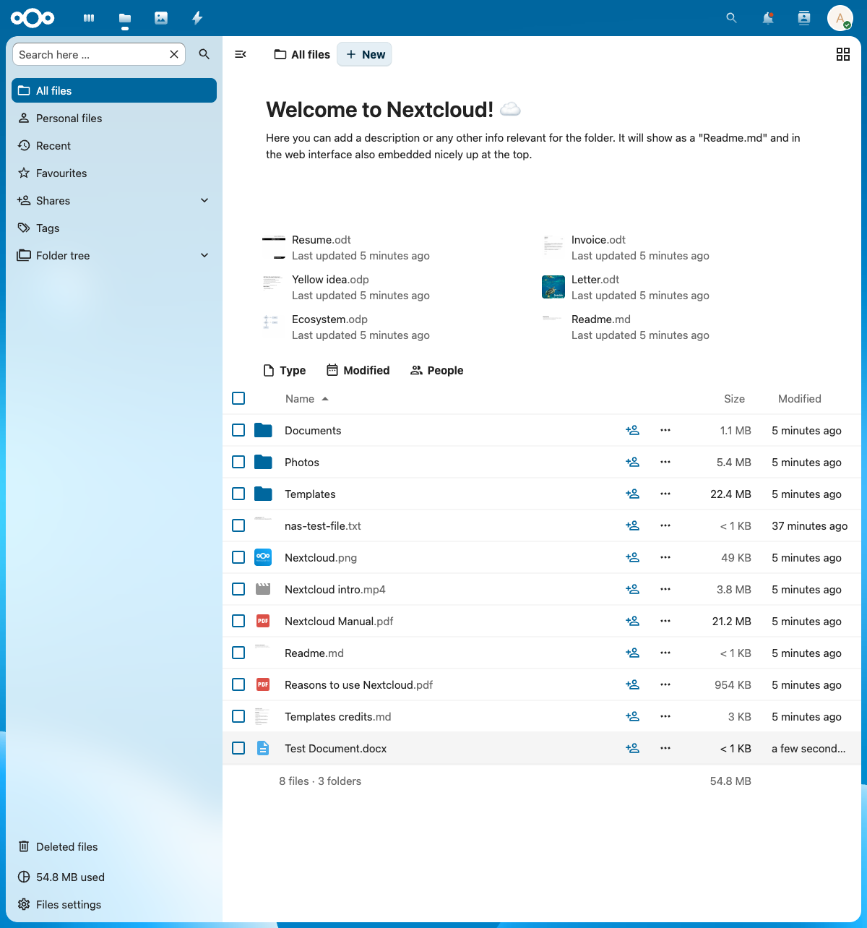This screenshot has width=867, height=928.
Task: Share the Photos folder via its share icon
Action: [x=633, y=462]
